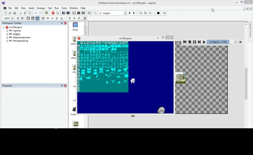Pause the running application in debugger bar
Screen dimensions: 253x155
[195, 42]
